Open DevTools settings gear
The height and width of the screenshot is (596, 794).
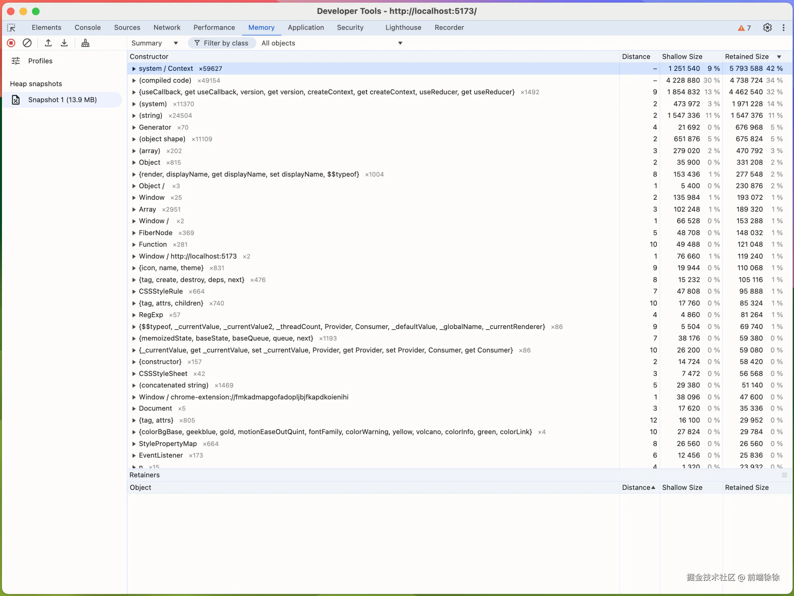point(767,28)
